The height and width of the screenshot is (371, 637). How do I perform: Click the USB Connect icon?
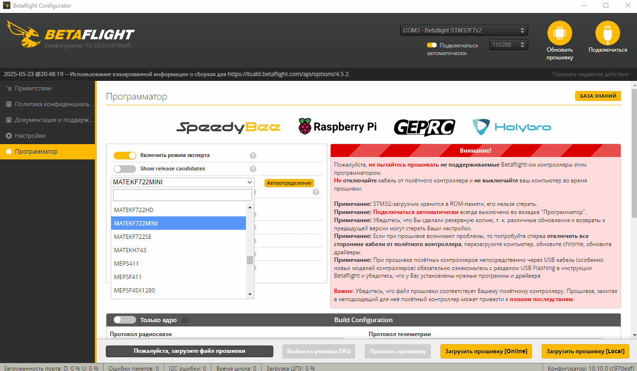coord(607,33)
